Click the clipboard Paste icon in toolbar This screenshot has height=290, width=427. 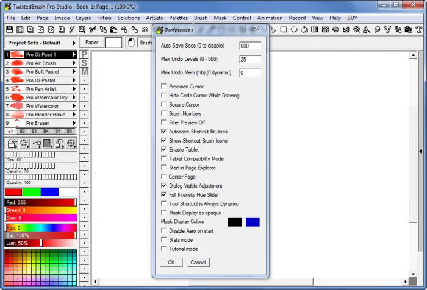[113, 29]
